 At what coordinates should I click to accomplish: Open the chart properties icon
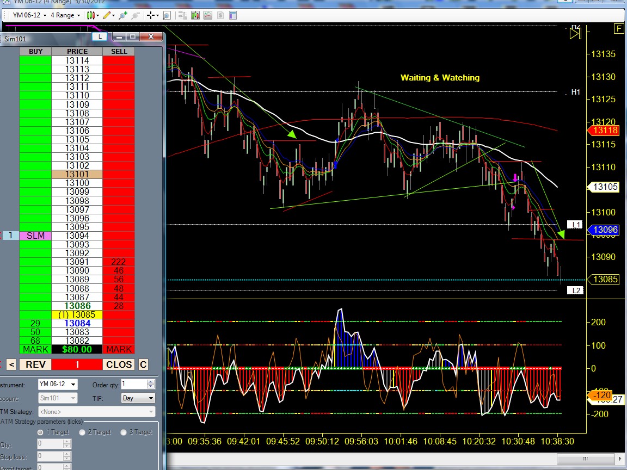[233, 15]
